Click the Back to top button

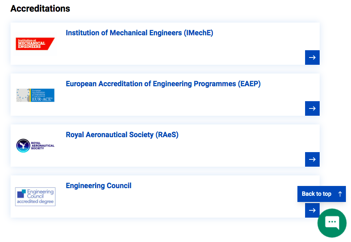pos(321,194)
